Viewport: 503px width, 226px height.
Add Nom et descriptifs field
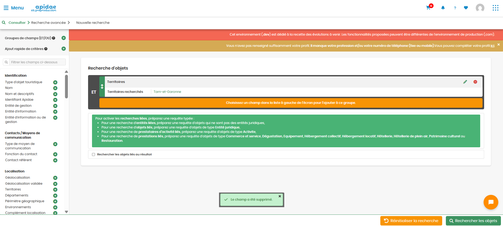(55, 94)
